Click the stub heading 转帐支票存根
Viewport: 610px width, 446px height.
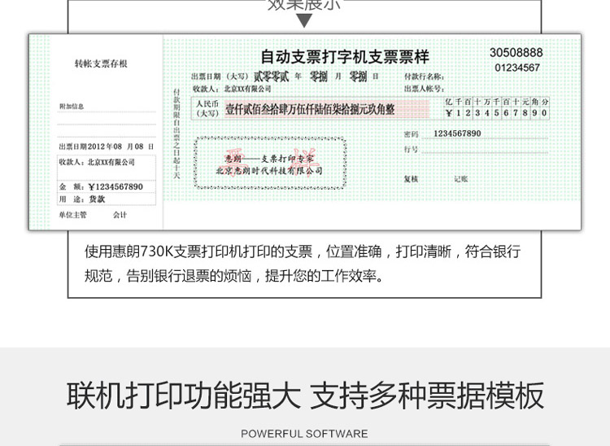coord(101,63)
